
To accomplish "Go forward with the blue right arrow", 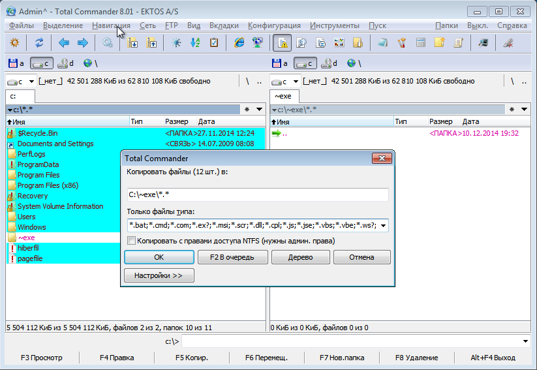I will [x=82, y=43].
